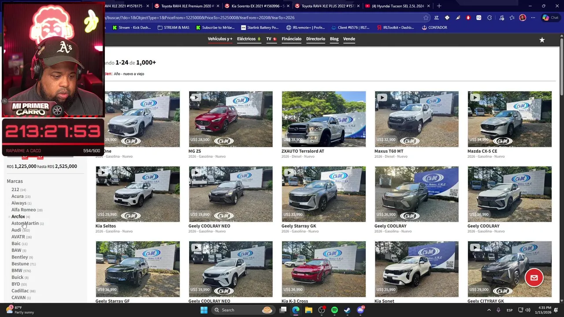Image resolution: width=564 pixels, height=317 pixels.
Task: Open the Vehículos y + menu
Action: coord(220,39)
